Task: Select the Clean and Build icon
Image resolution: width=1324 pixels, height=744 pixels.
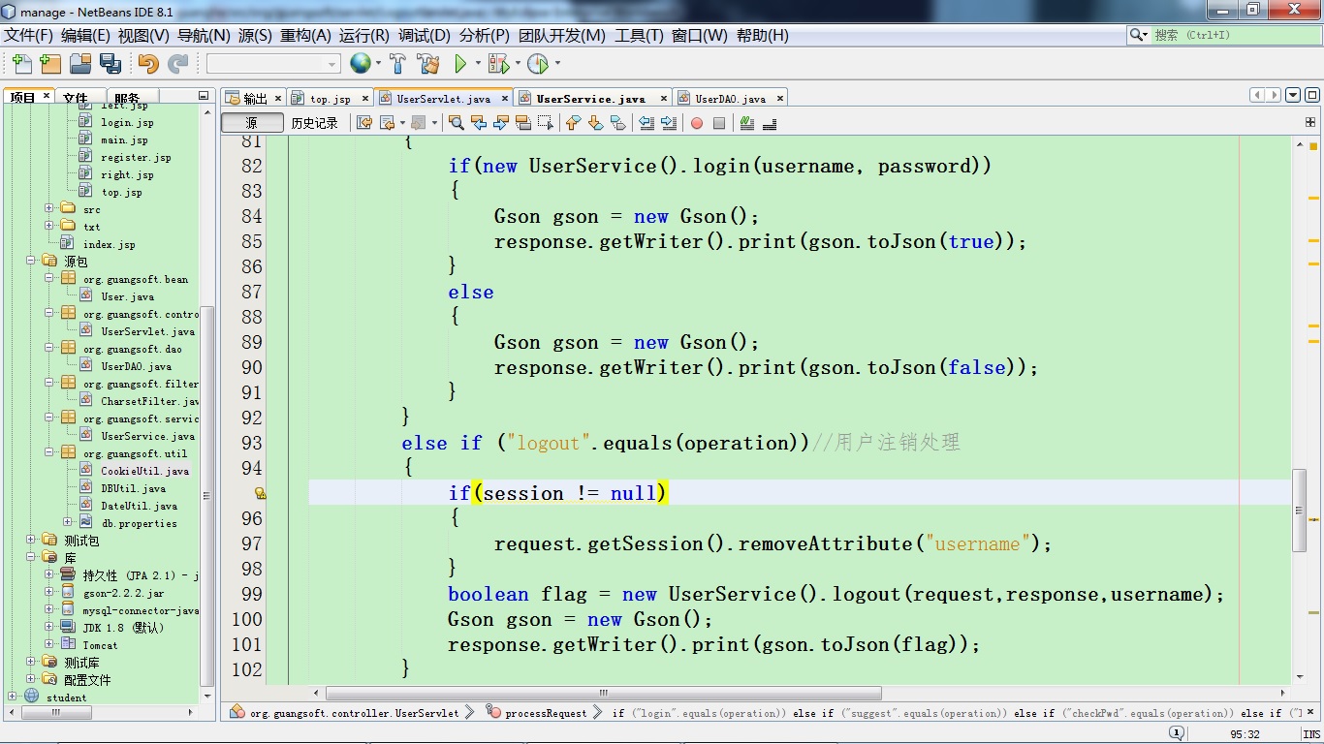Action: pyautogui.click(x=427, y=63)
